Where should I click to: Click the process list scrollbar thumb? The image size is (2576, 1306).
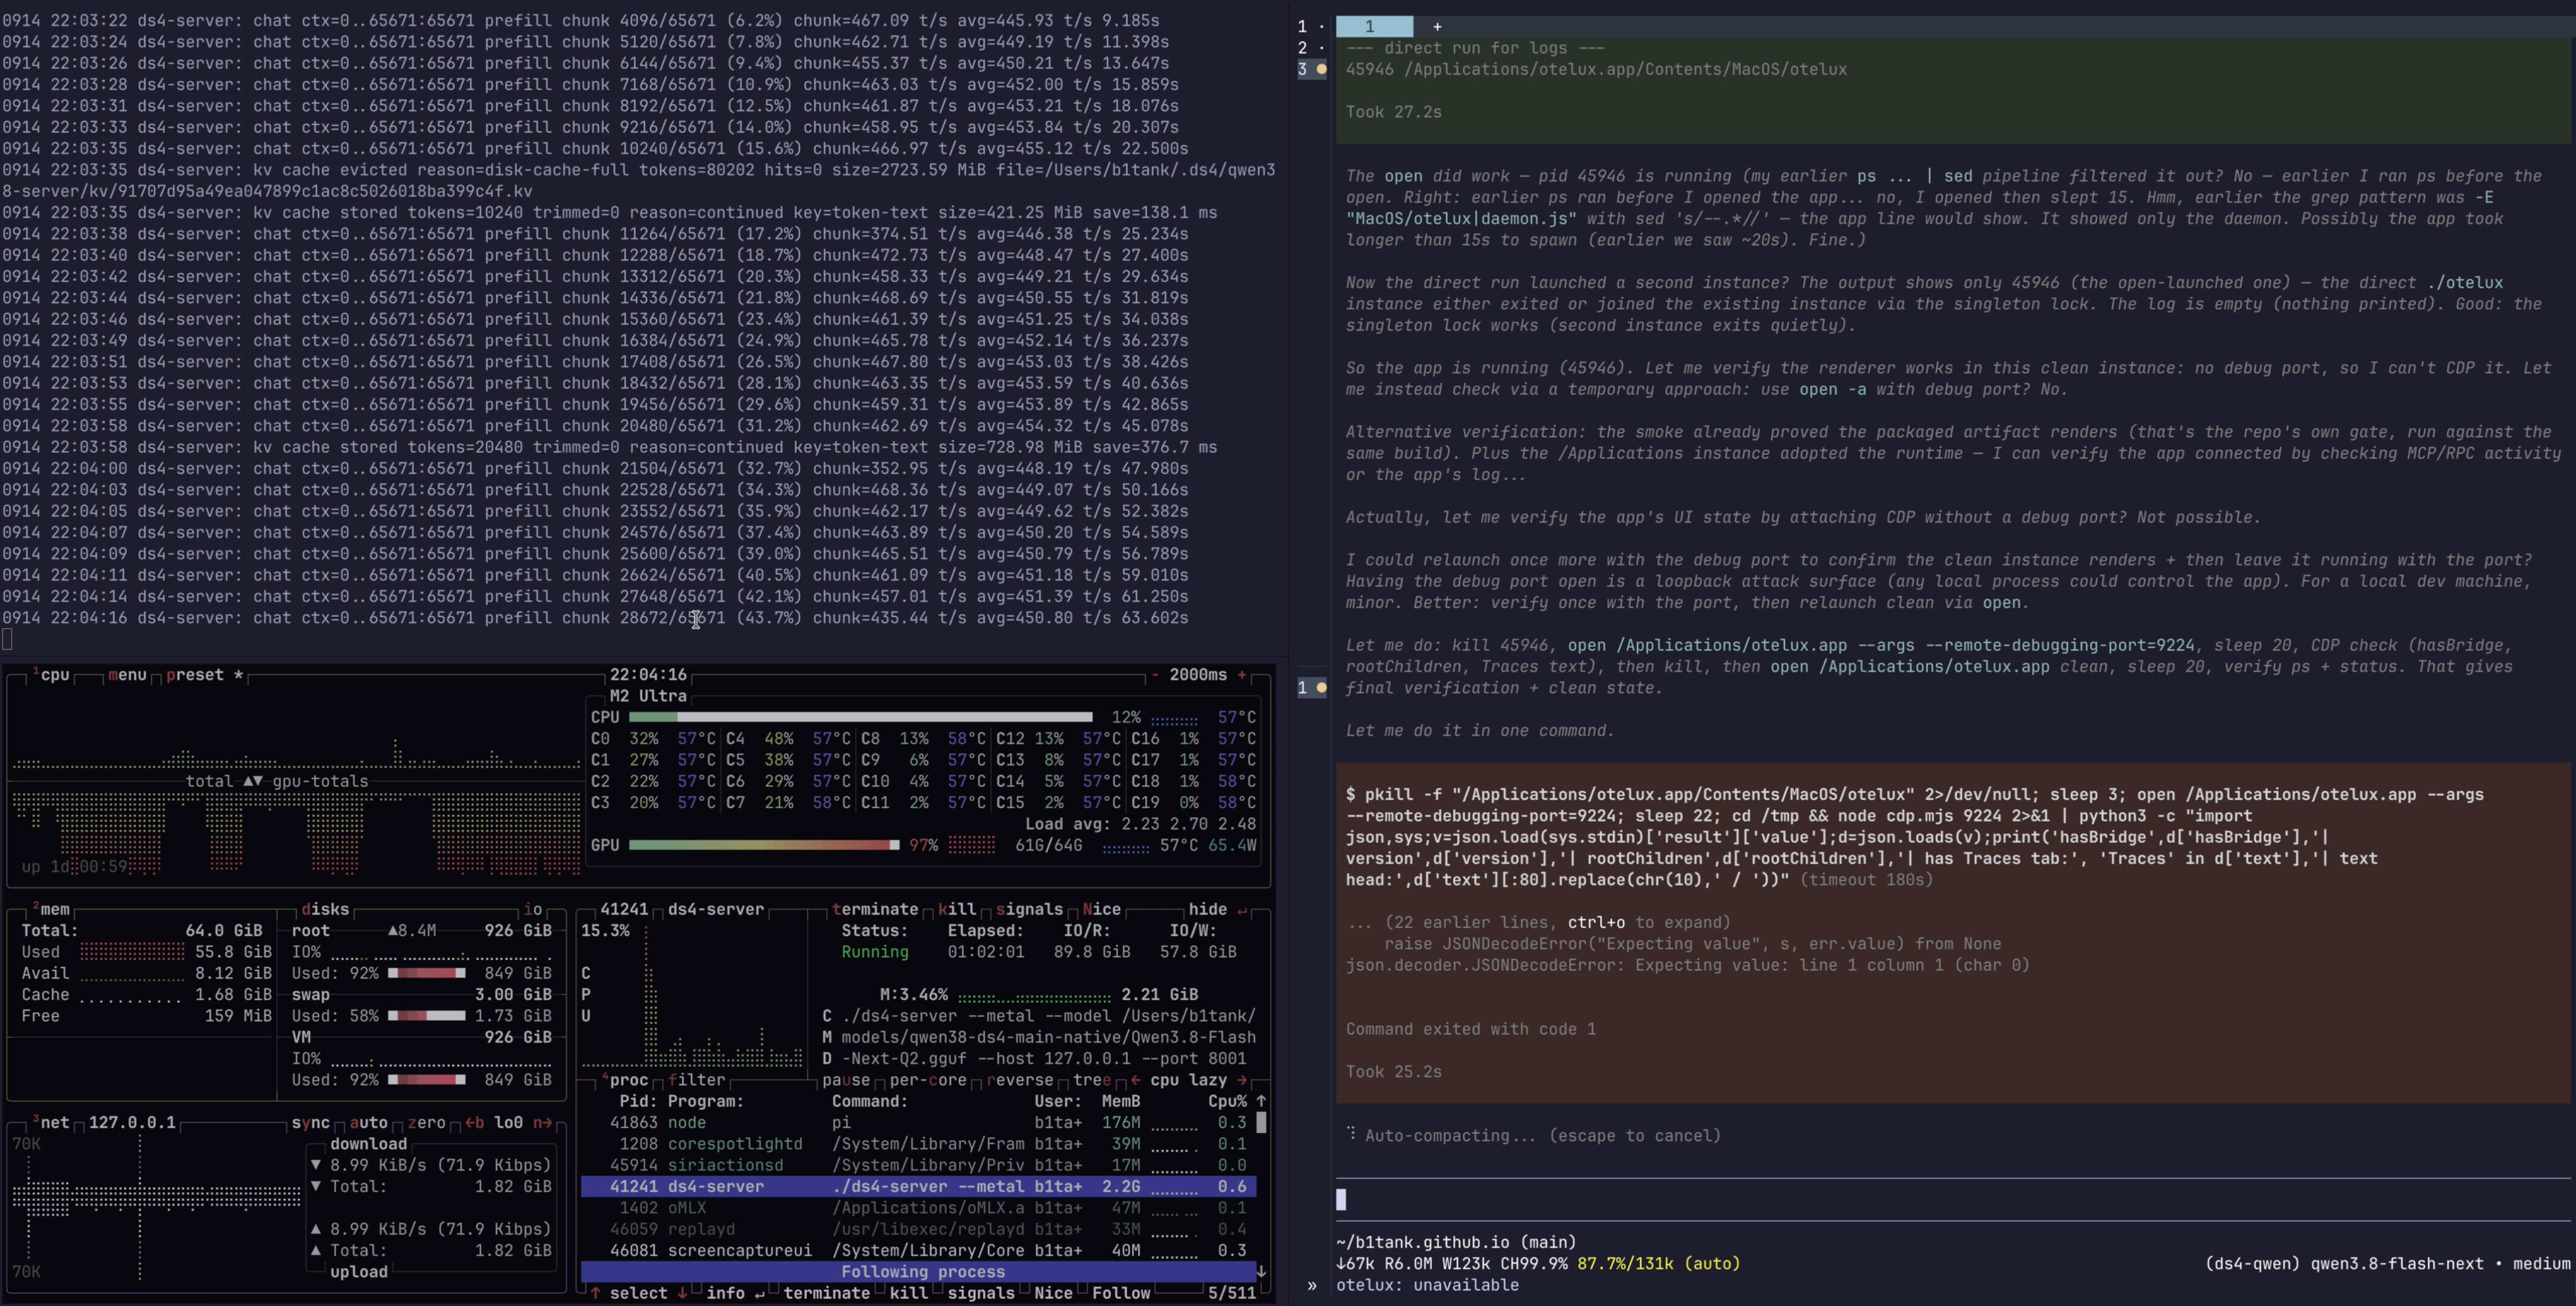1261,1122
